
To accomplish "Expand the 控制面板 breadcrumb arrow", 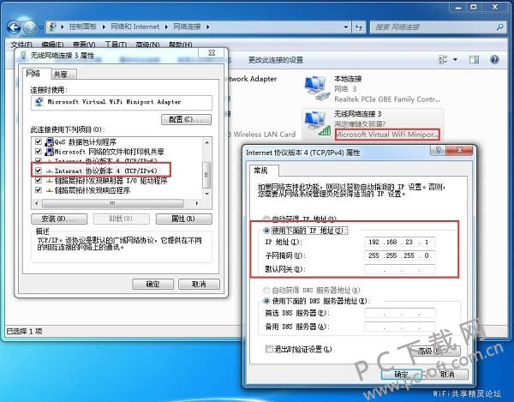I will tap(104, 27).
